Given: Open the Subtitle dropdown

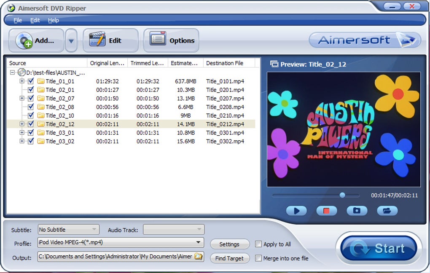Looking at the screenshot, I should pyautogui.click(x=69, y=230).
